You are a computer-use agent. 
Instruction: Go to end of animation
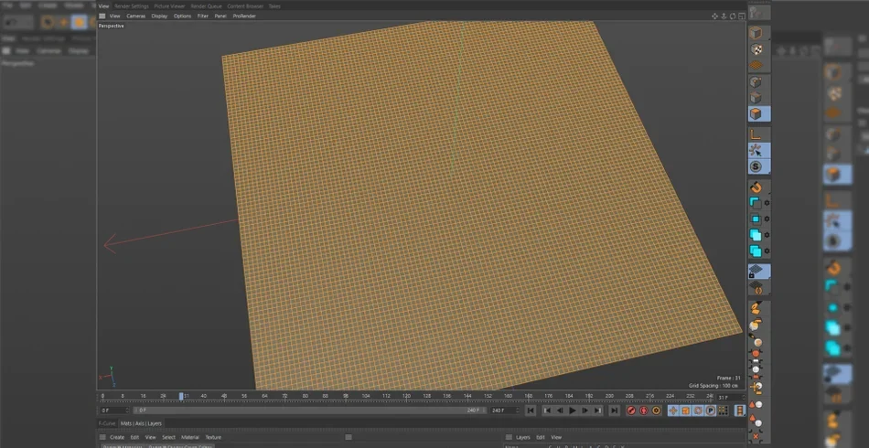pyautogui.click(x=614, y=411)
